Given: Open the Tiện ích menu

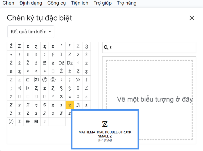Looking at the screenshot, I should (x=80, y=3).
